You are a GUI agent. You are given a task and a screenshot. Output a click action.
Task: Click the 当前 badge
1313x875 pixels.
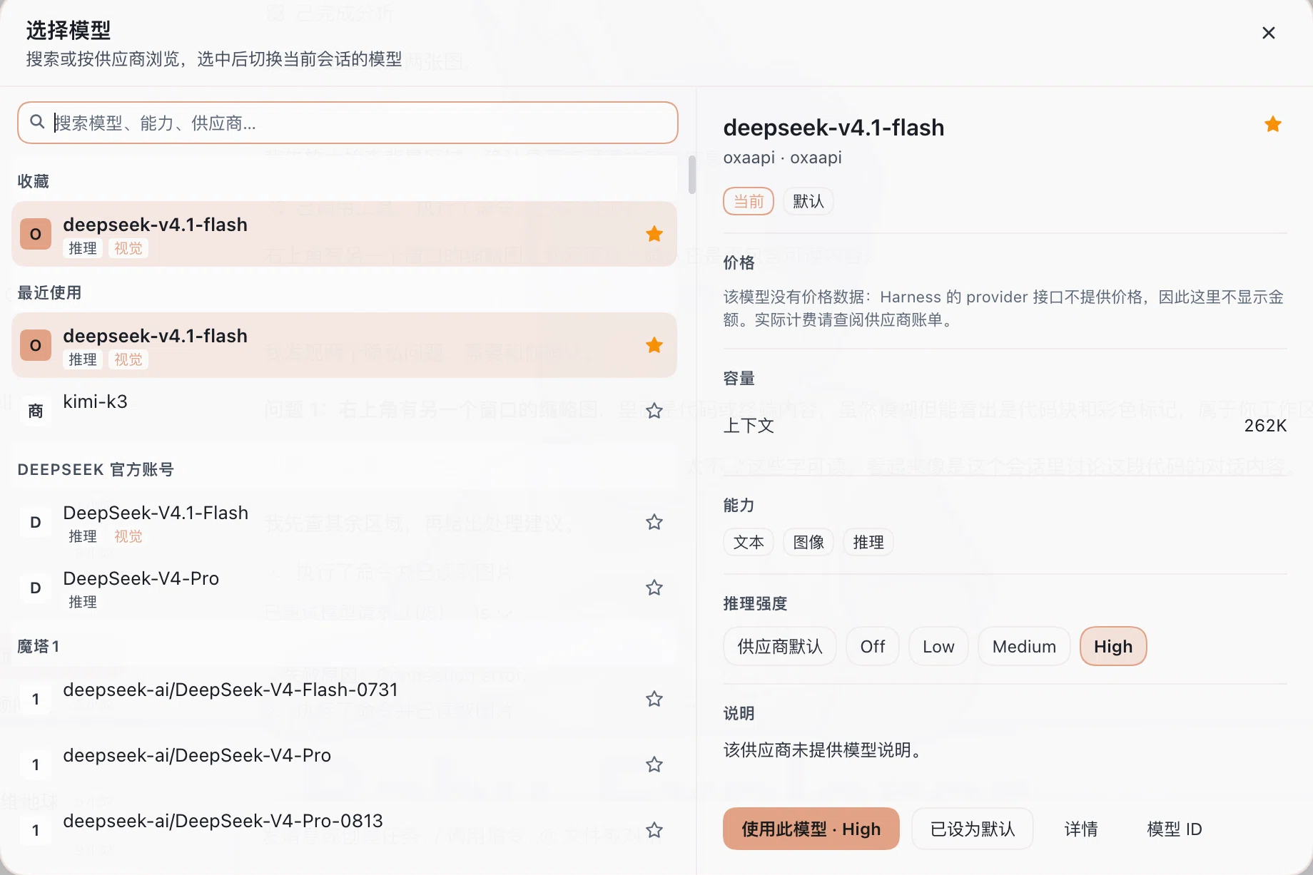(749, 201)
